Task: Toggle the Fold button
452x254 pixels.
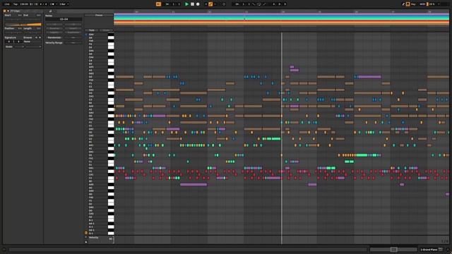Action: tap(92, 30)
